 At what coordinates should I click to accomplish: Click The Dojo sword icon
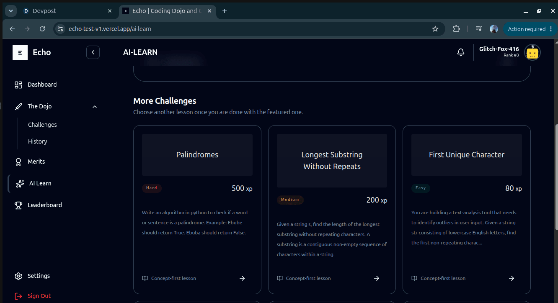pos(18,107)
